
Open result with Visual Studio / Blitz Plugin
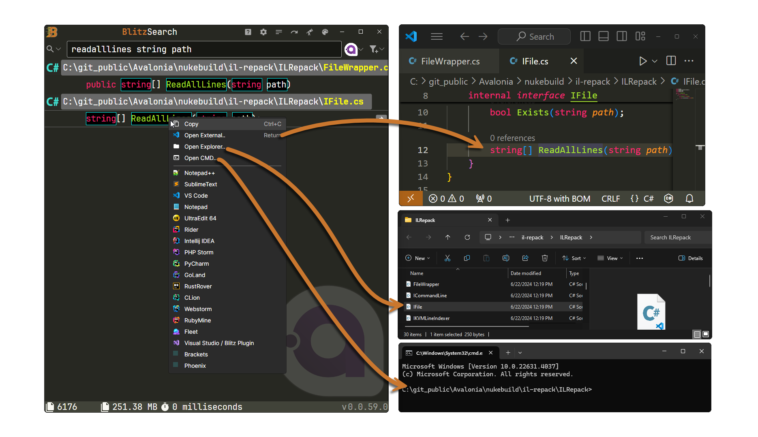coord(227,343)
